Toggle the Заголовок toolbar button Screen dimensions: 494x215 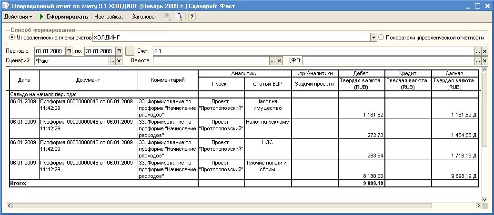pos(145,17)
